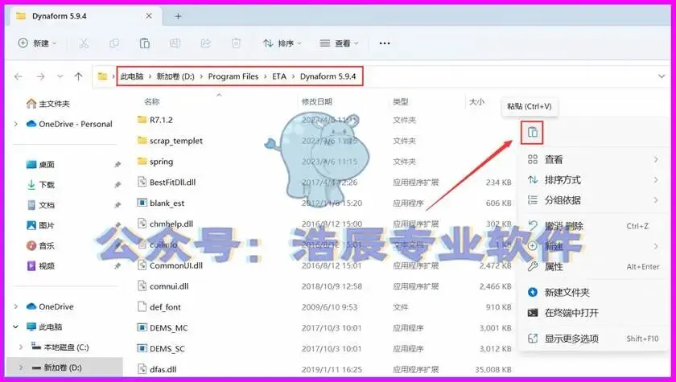Expand 本地磁盘 (C:) tree node

pos(21,347)
